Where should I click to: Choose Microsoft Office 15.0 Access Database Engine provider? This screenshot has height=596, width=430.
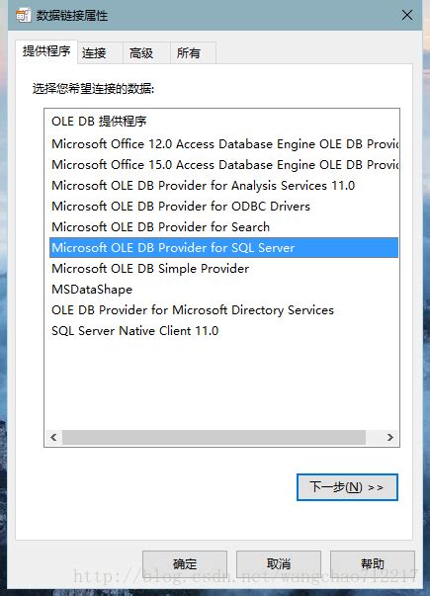coord(224,165)
